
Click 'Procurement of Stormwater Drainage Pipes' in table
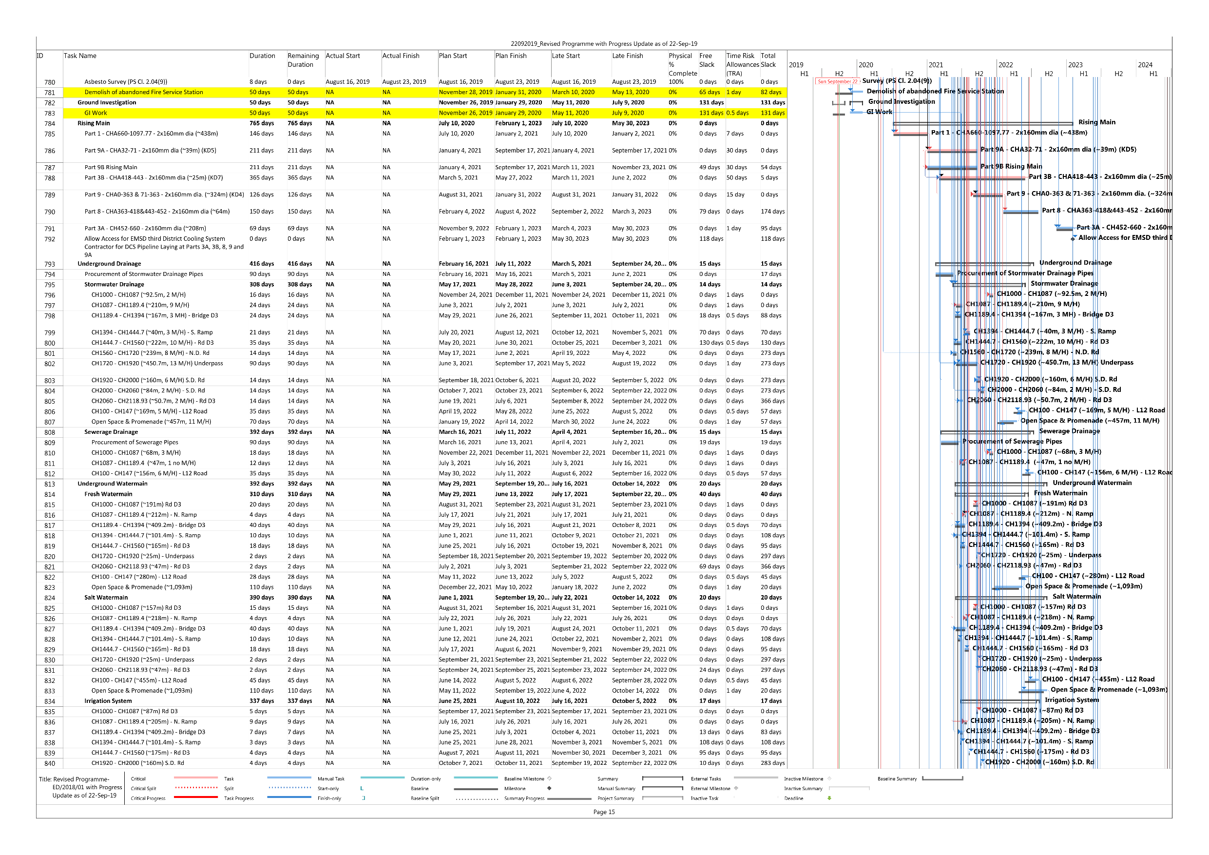click(143, 274)
